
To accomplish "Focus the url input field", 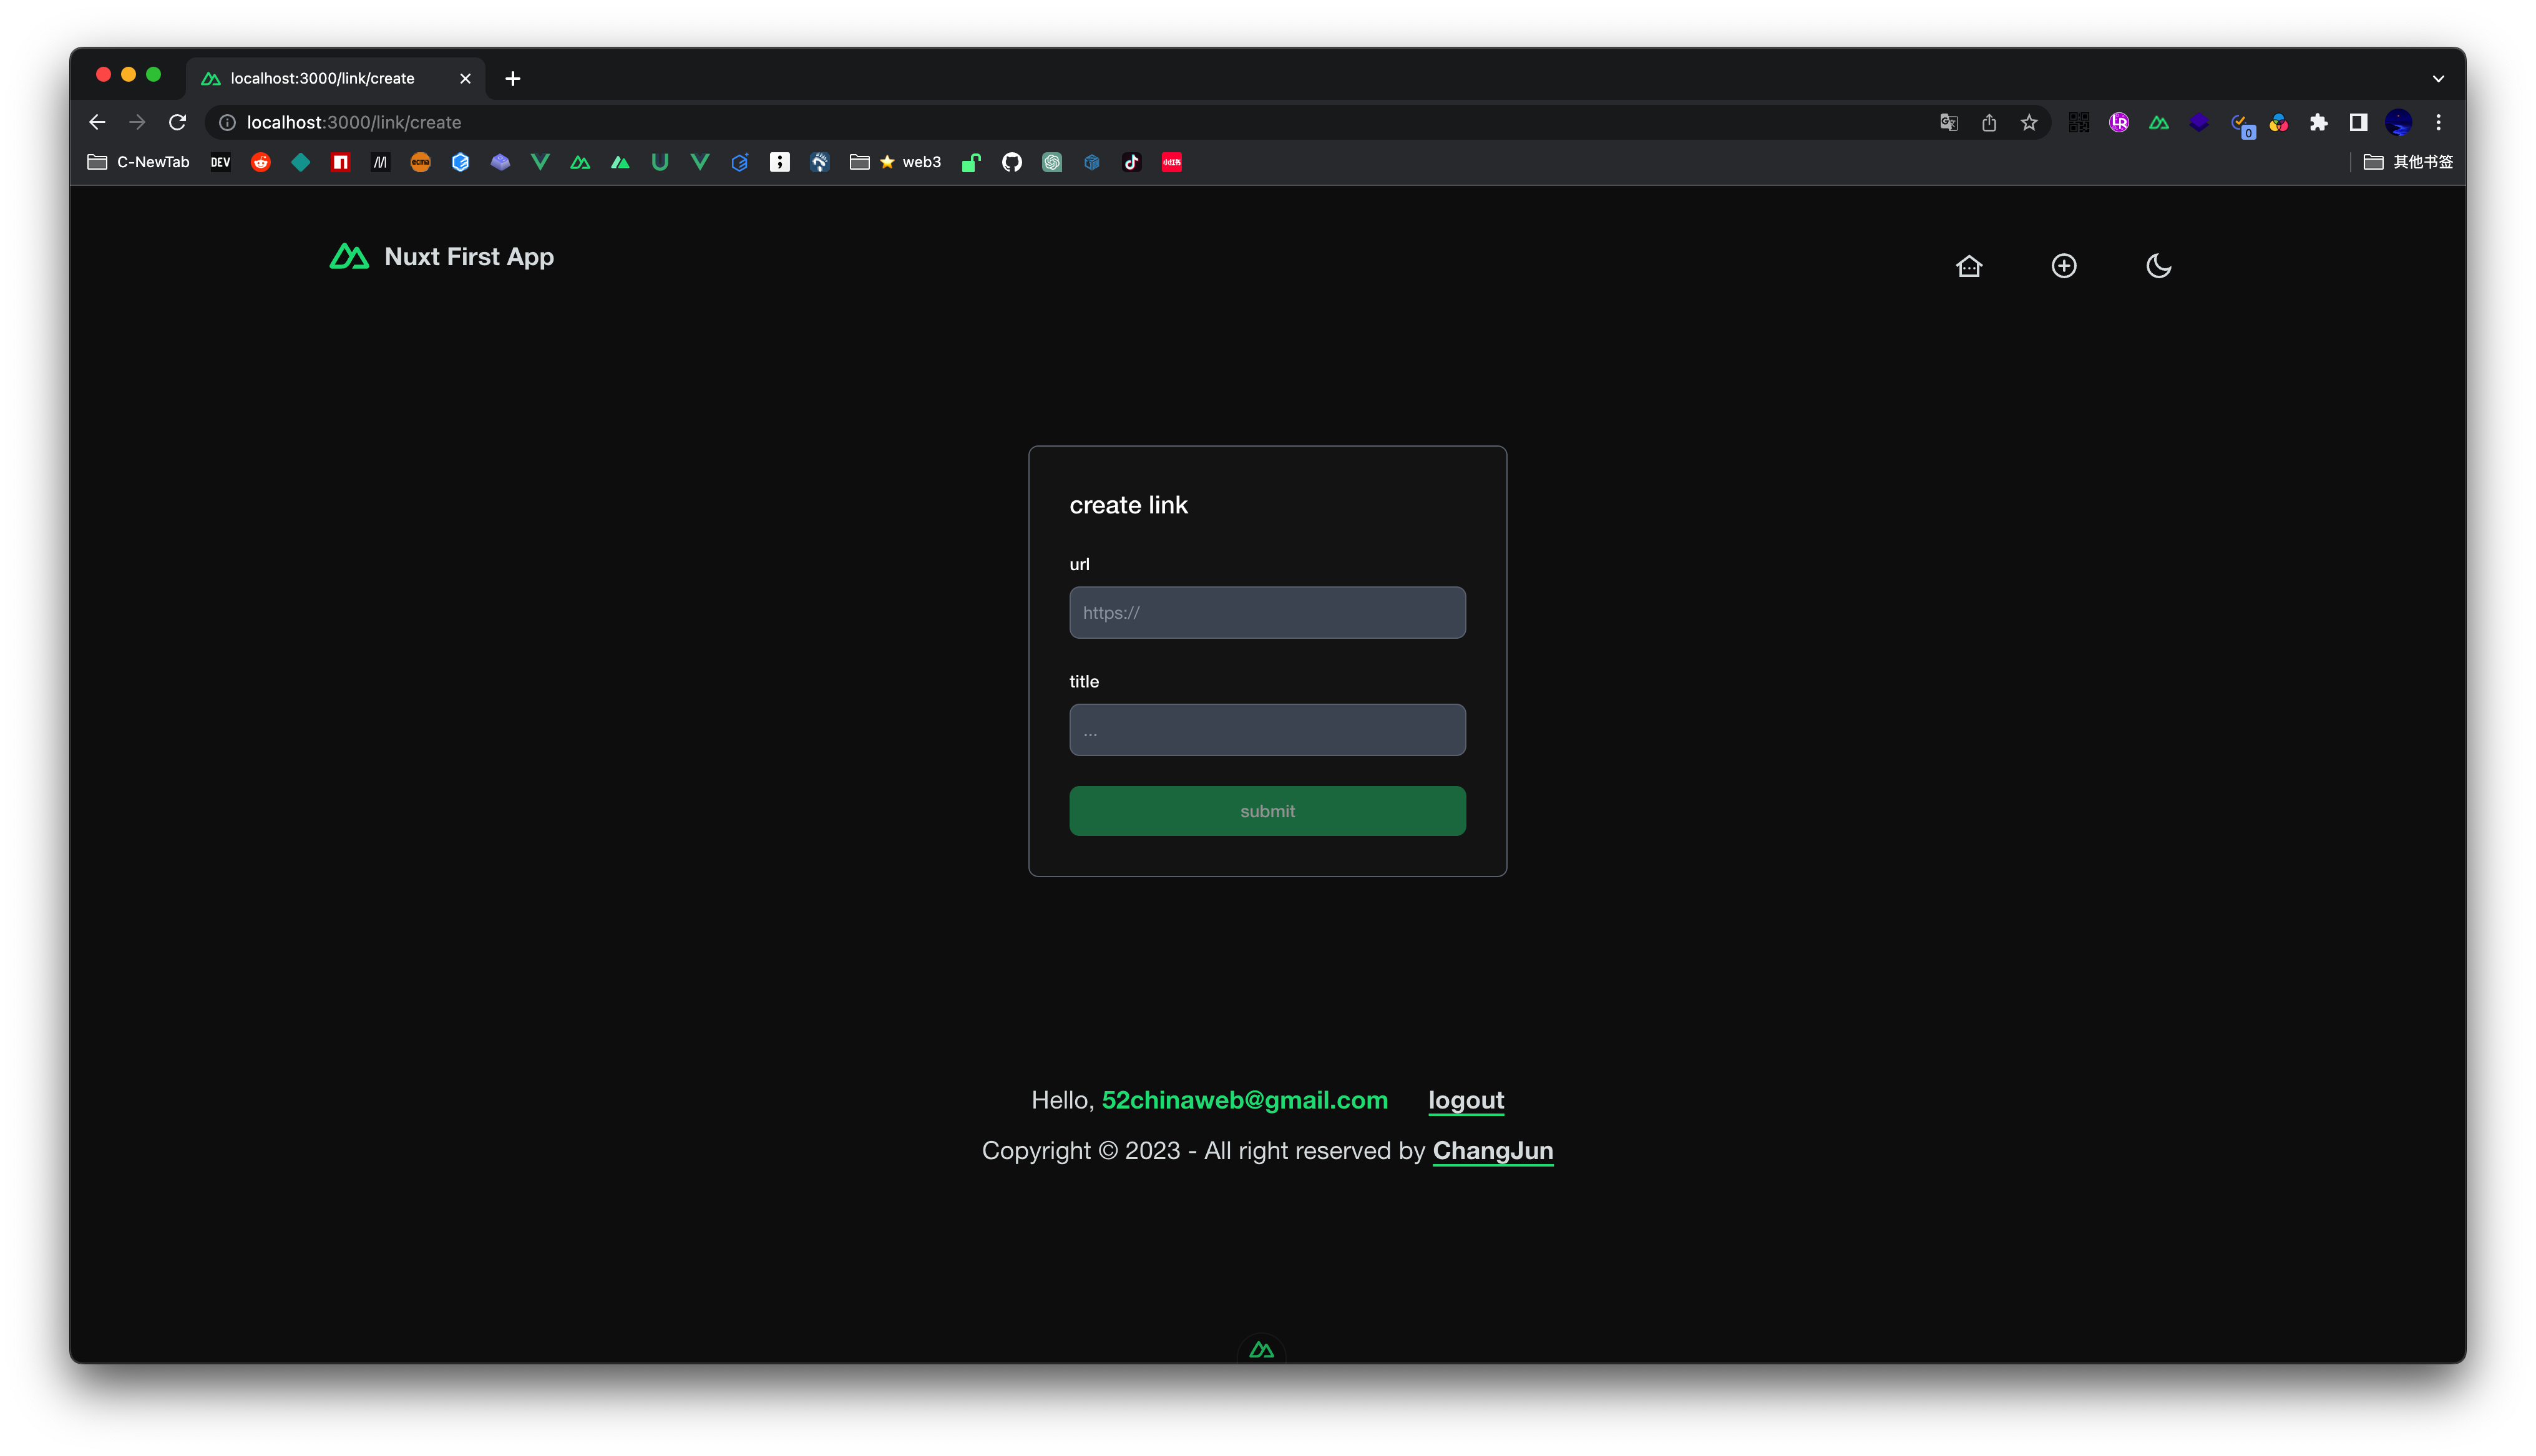I will point(1267,612).
